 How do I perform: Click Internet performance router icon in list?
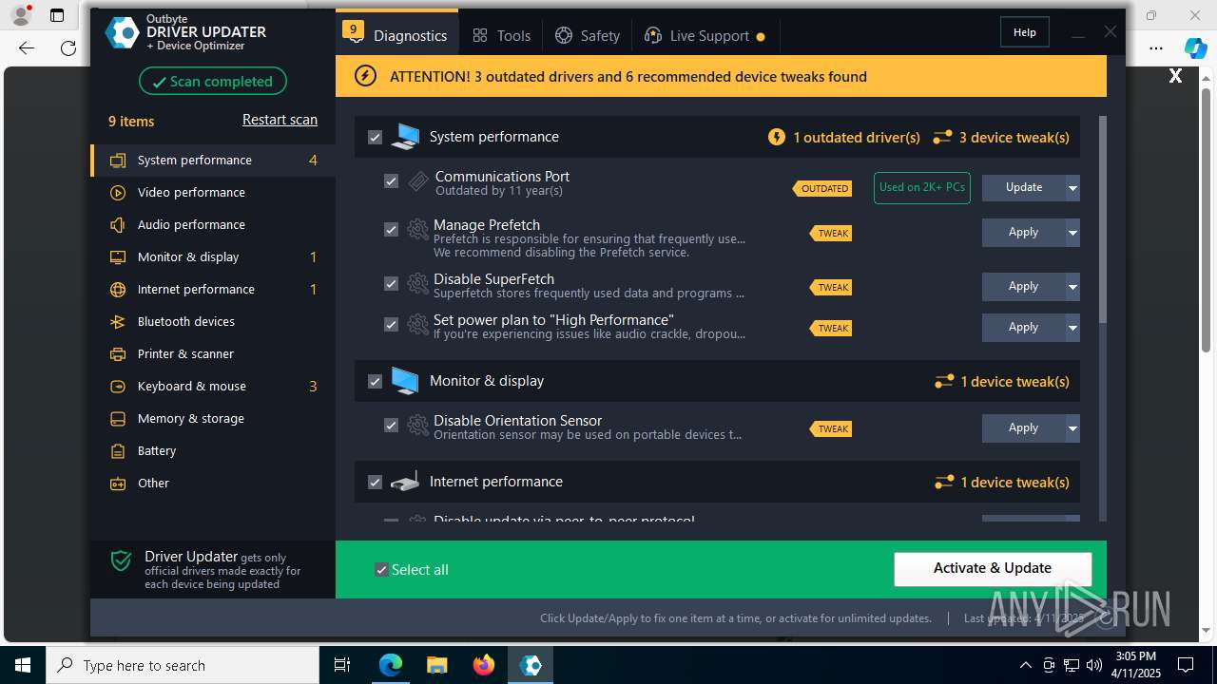click(x=405, y=483)
